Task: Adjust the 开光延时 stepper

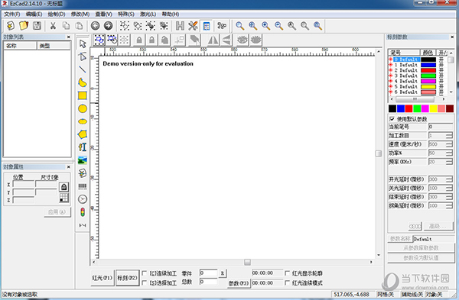Action: click(449, 179)
